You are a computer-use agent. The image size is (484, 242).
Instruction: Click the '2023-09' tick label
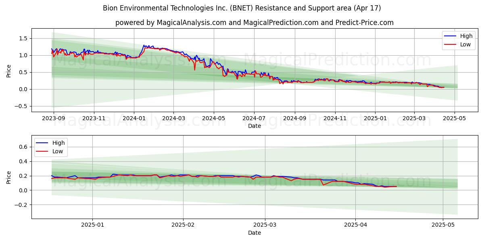(x=54, y=118)
